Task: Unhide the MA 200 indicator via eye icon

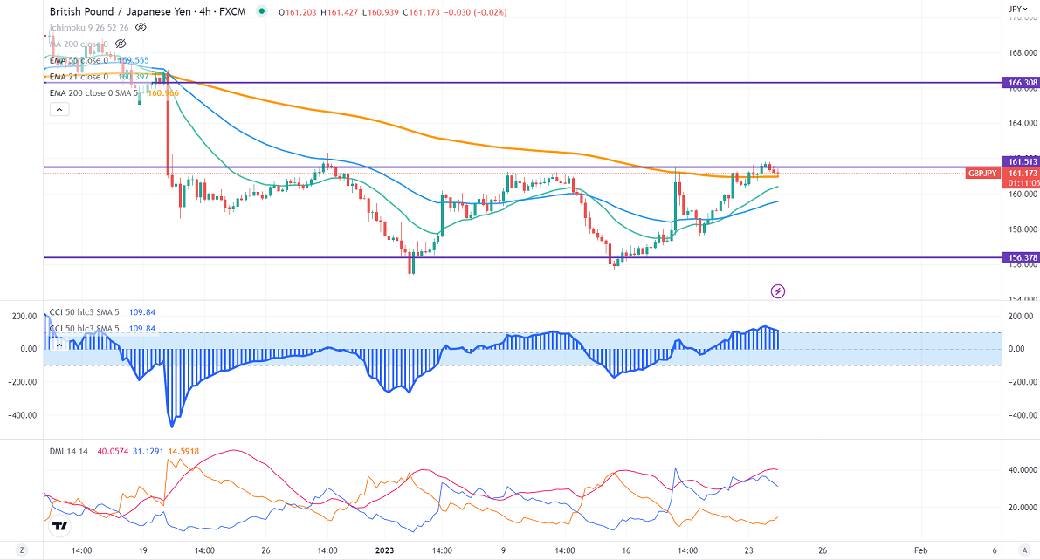Action: pyautogui.click(x=121, y=44)
